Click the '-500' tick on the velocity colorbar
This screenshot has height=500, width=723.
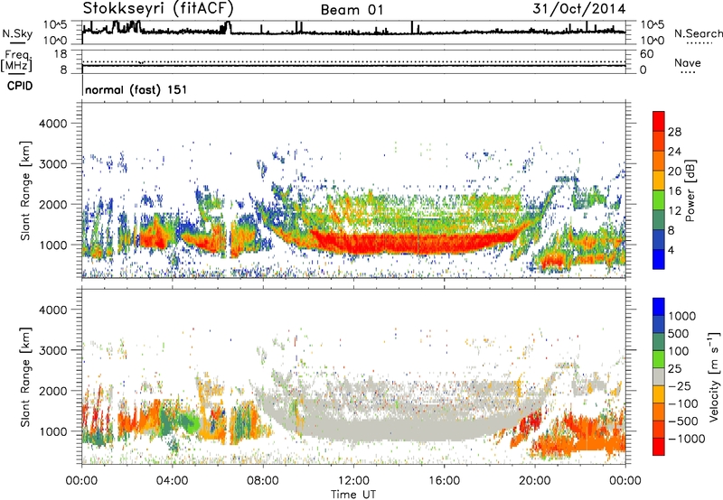pos(682,421)
